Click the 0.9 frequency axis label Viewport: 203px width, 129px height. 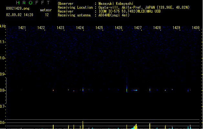pos(3,74)
